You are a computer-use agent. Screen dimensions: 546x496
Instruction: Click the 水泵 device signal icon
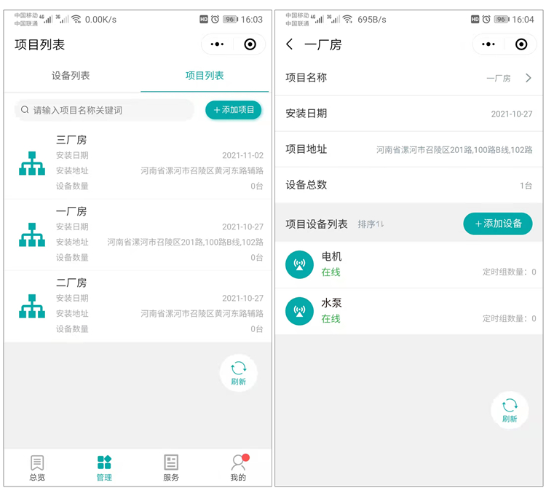click(299, 311)
